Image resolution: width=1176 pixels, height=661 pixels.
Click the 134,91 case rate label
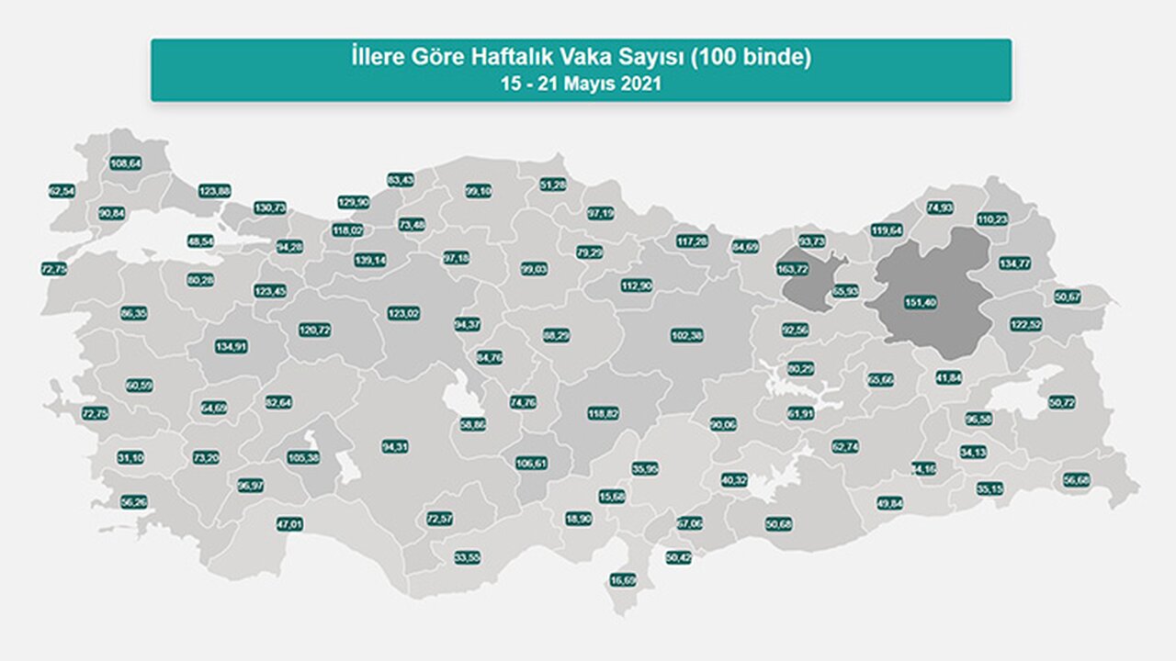click(x=231, y=347)
